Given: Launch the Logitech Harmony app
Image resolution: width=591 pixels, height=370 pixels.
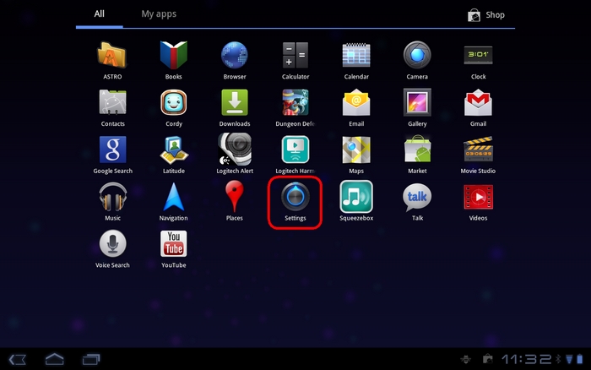Looking at the screenshot, I should pos(295,155).
